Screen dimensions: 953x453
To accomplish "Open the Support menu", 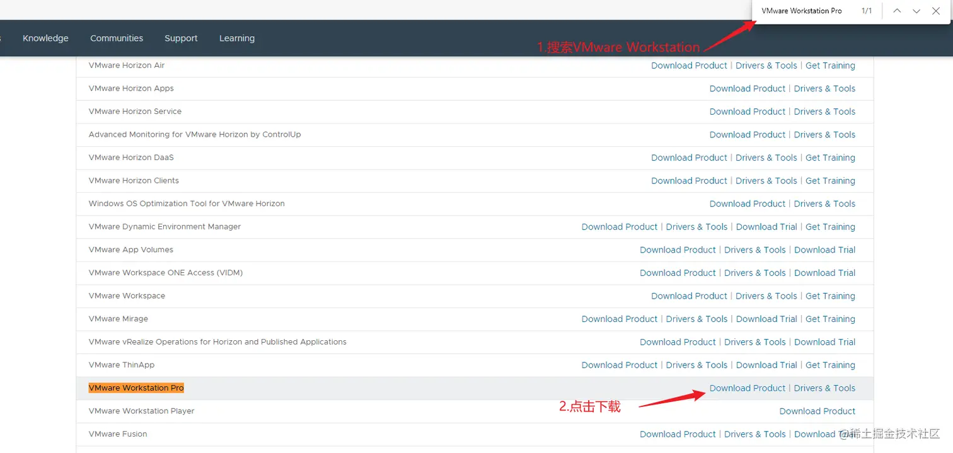I will point(181,38).
